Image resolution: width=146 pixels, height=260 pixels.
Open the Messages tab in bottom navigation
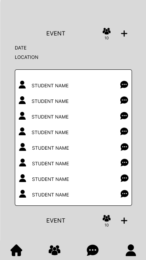(x=93, y=250)
